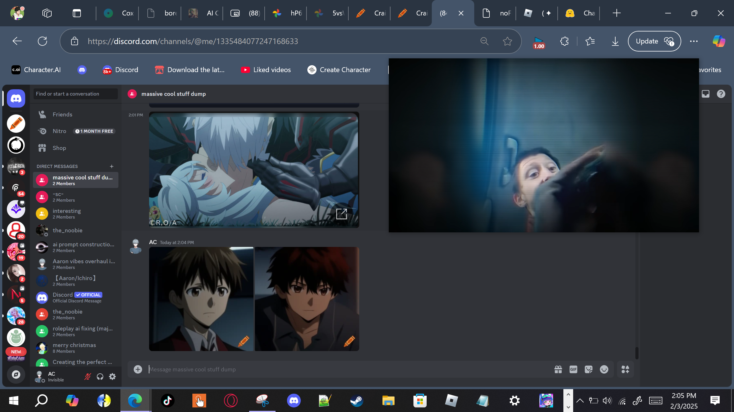Open 'Aaron vibes overhaul' group chat
The image size is (734, 412).
(76, 264)
